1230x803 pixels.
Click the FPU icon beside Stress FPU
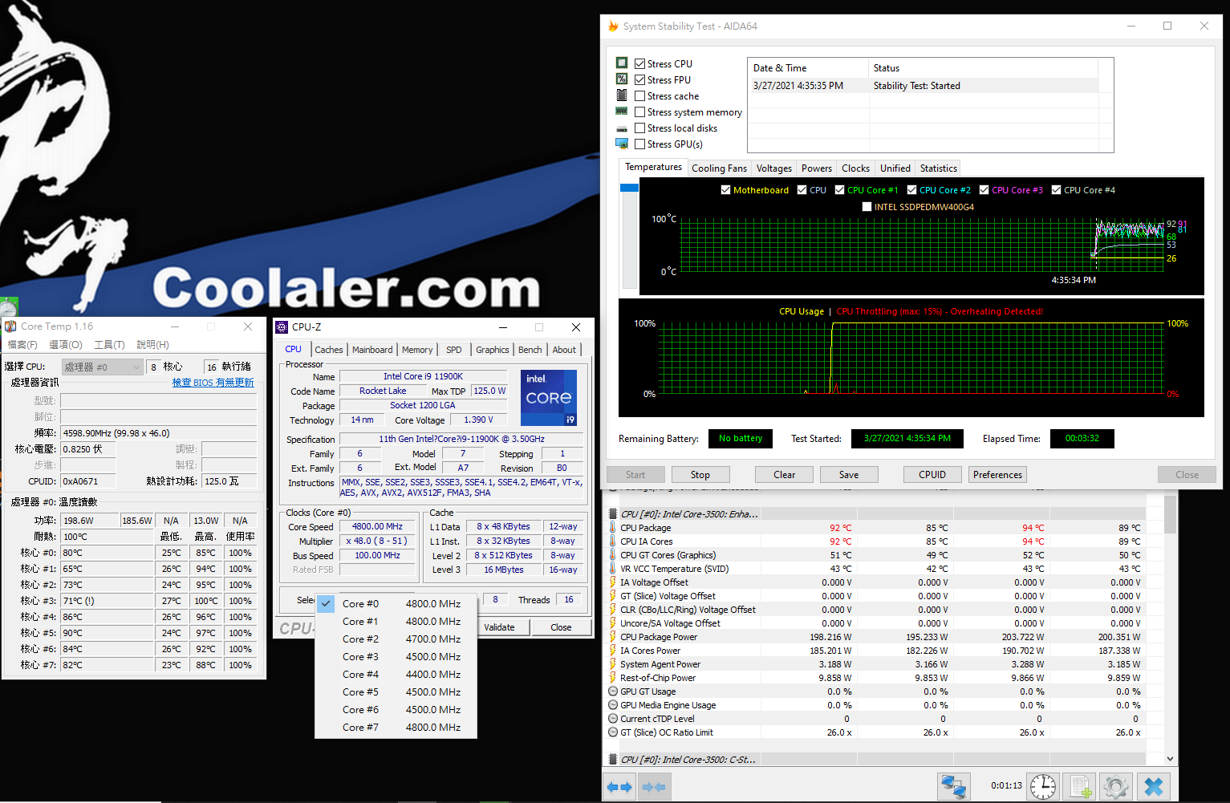(622, 79)
